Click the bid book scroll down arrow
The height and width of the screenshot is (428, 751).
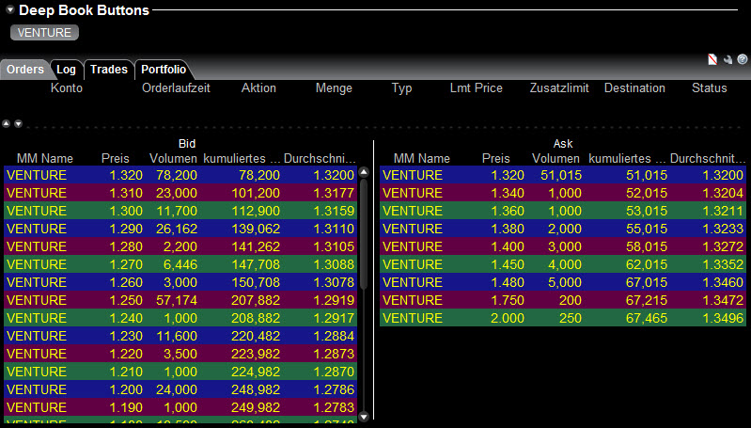click(364, 417)
